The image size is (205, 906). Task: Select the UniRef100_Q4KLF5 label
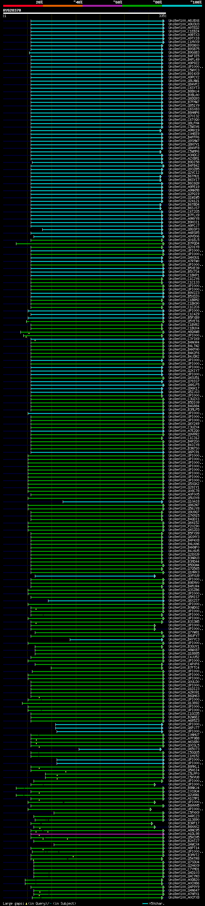[x=184, y=385]
